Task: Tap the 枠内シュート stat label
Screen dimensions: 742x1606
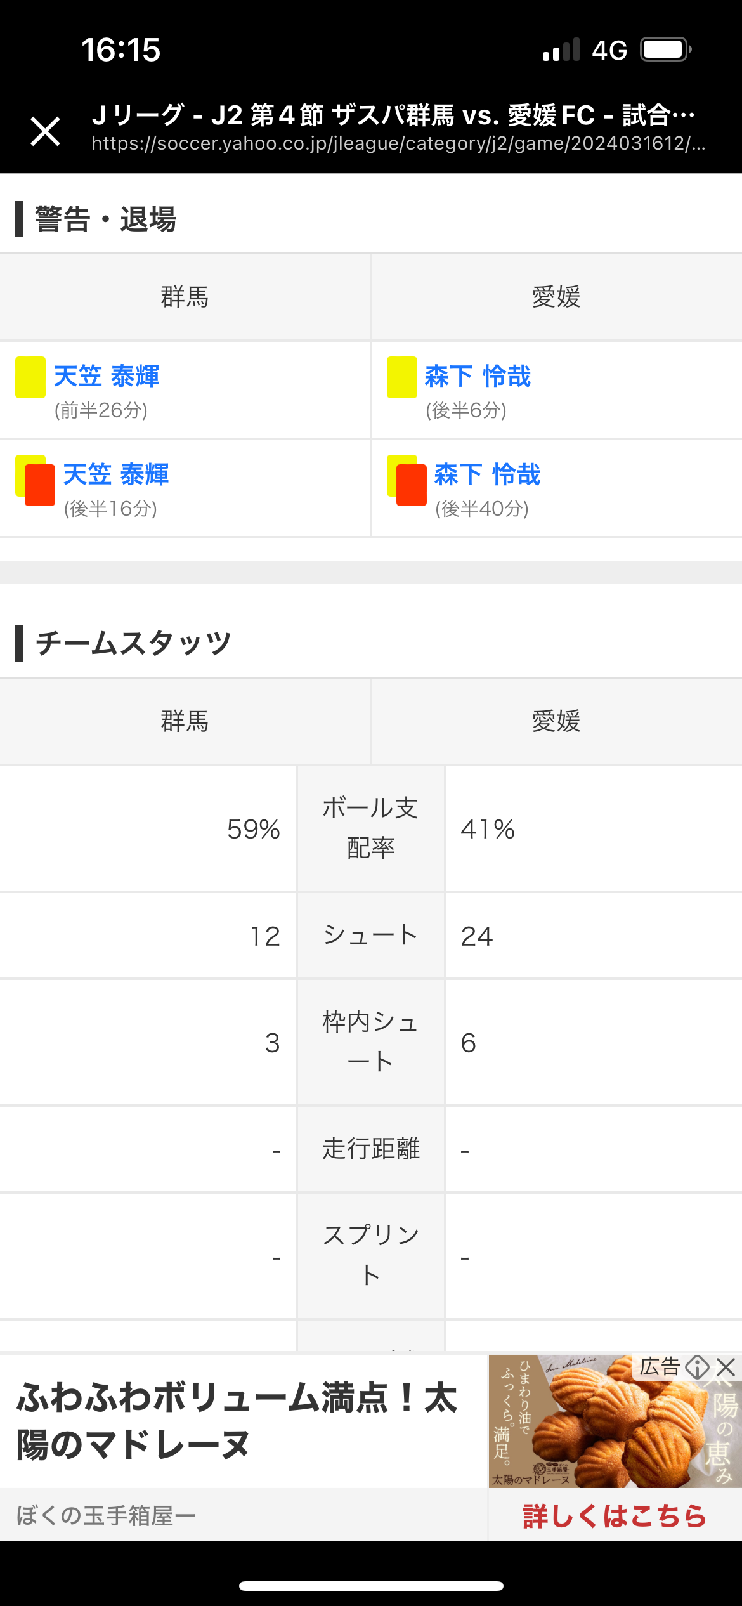Action: tap(370, 1041)
